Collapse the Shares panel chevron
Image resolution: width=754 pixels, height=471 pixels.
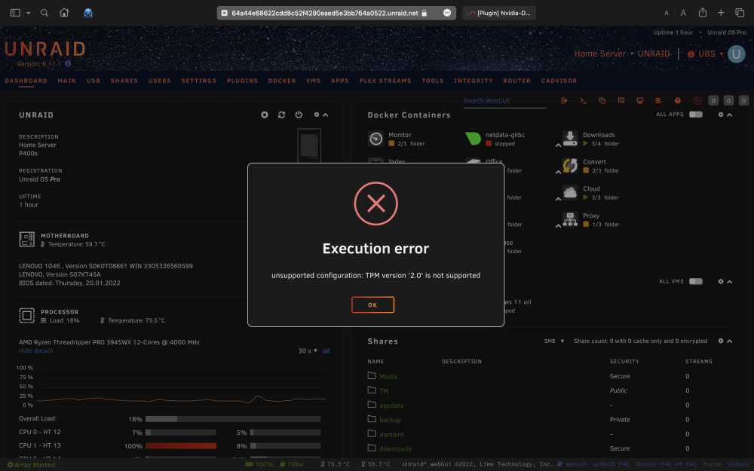pos(729,341)
